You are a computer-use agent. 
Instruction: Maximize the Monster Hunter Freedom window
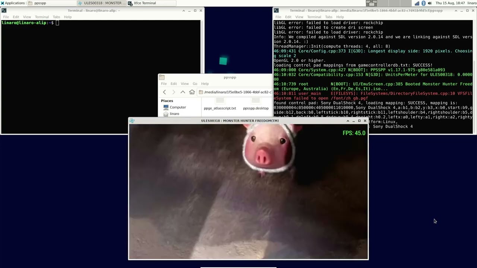click(359, 121)
